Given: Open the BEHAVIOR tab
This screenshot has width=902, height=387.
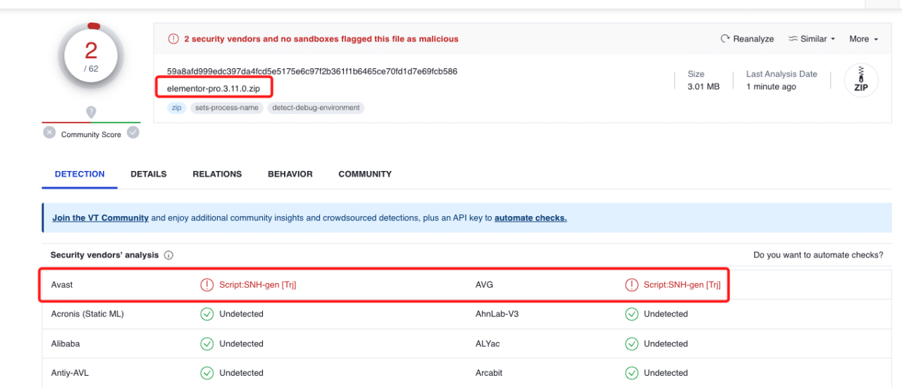Looking at the screenshot, I should click(290, 174).
